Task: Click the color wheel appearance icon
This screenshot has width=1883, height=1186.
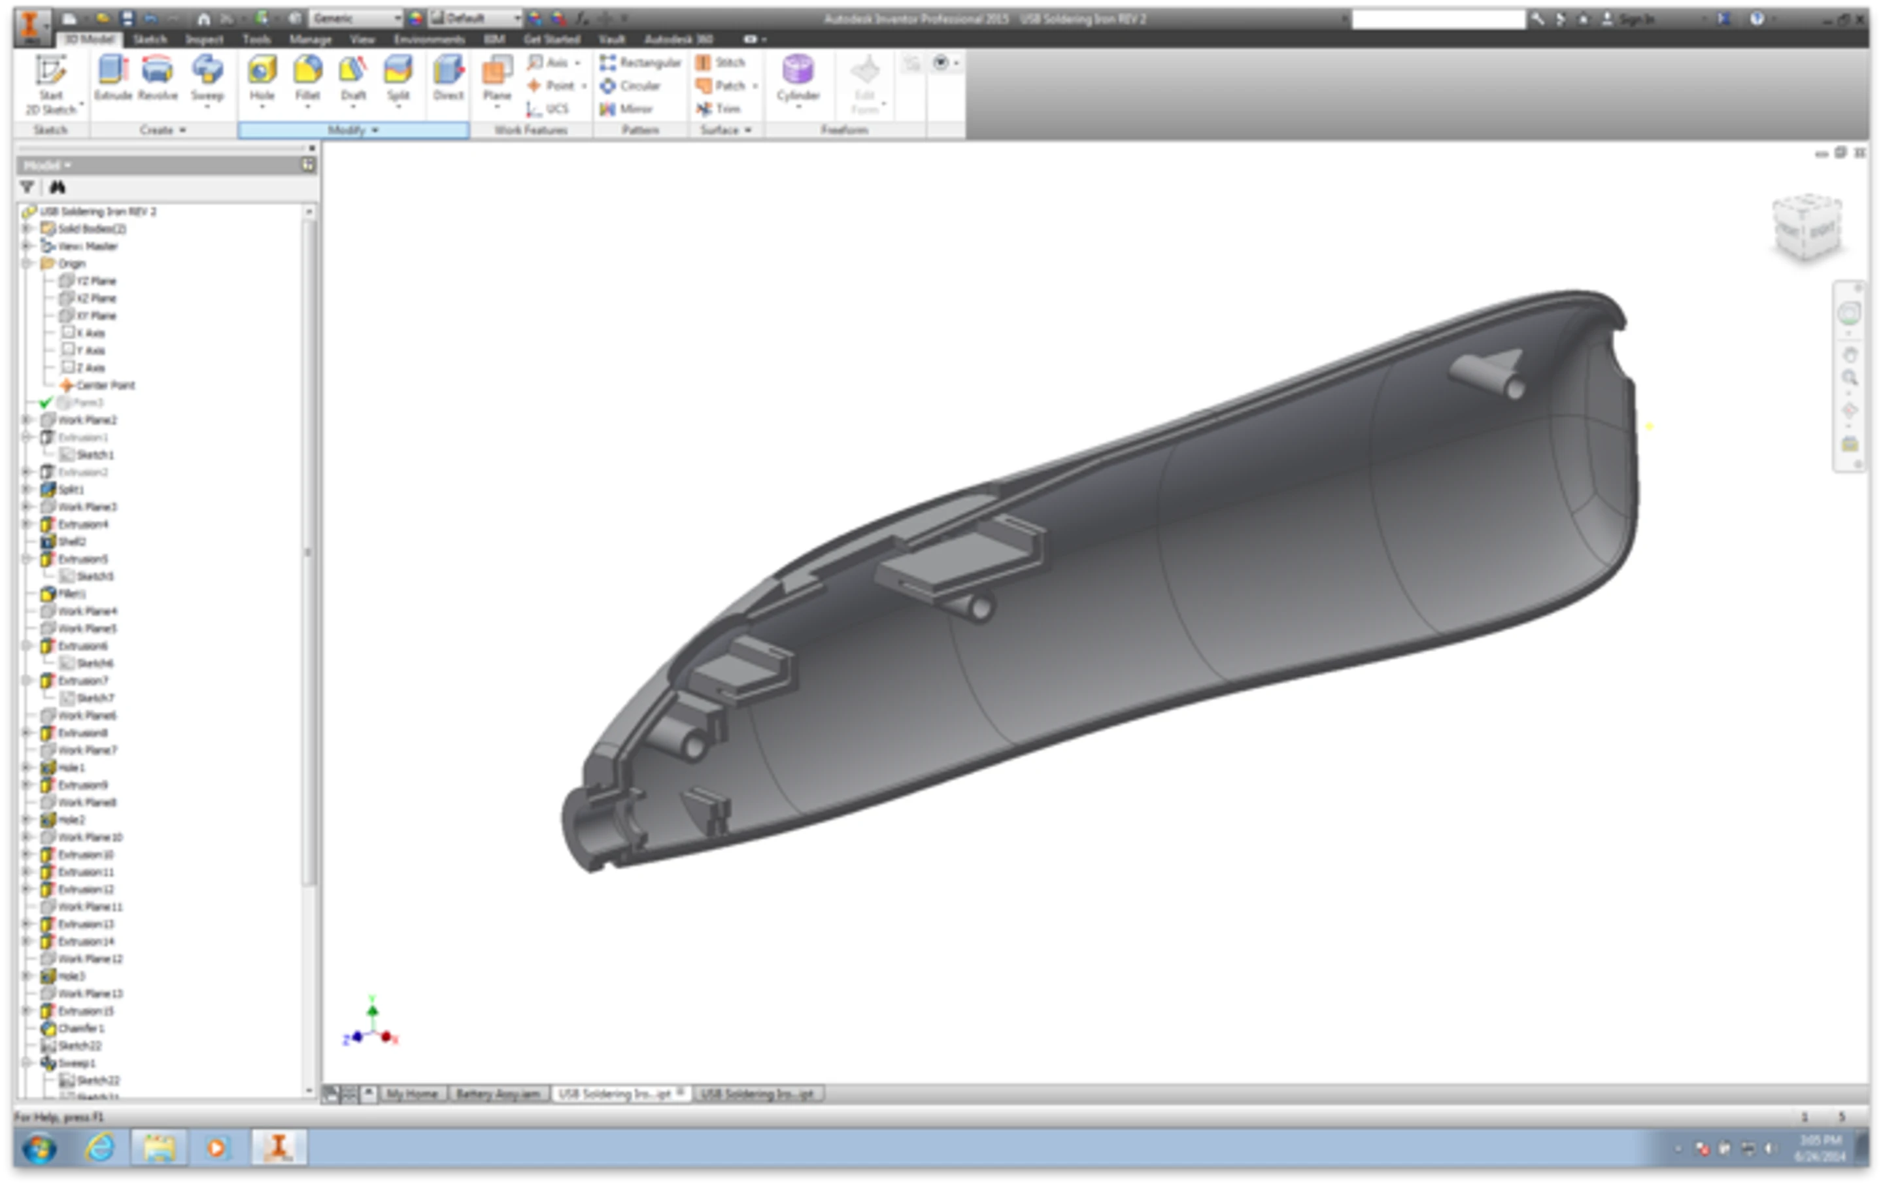Action: [415, 18]
